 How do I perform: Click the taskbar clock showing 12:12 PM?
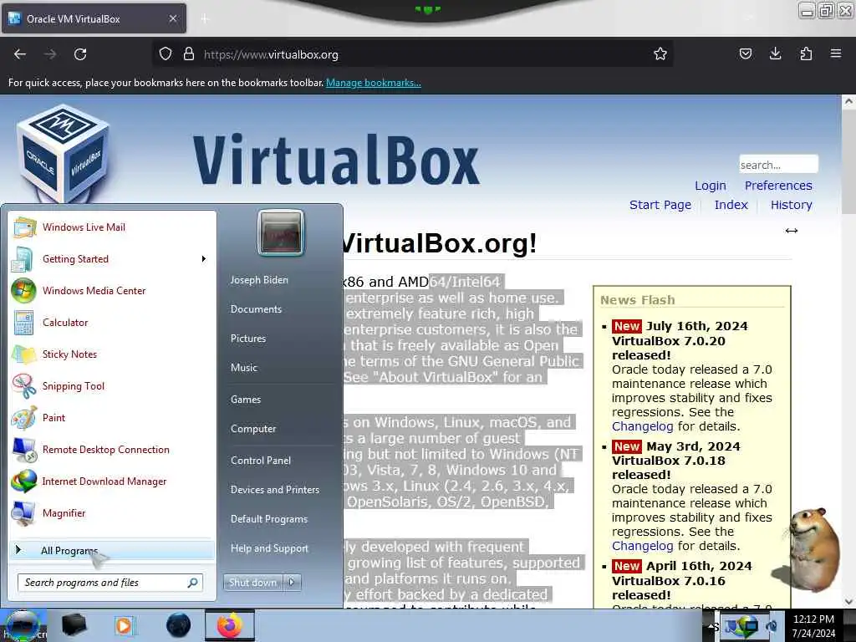click(813, 626)
